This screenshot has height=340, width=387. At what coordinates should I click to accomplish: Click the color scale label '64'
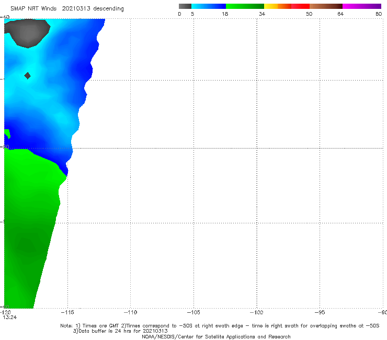tap(340, 14)
